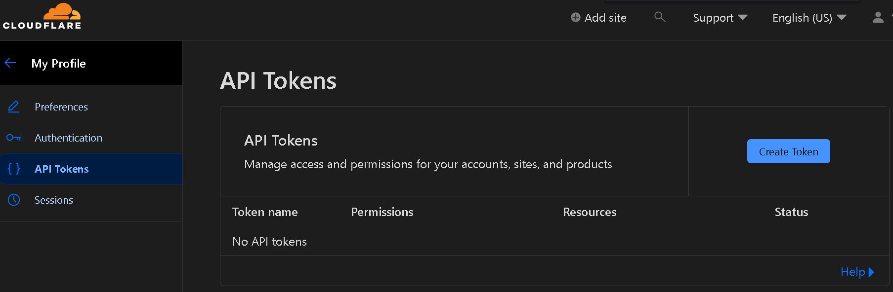The width and height of the screenshot is (893, 292).
Task: Click the back arrow beside My Profile
Action: [x=10, y=63]
